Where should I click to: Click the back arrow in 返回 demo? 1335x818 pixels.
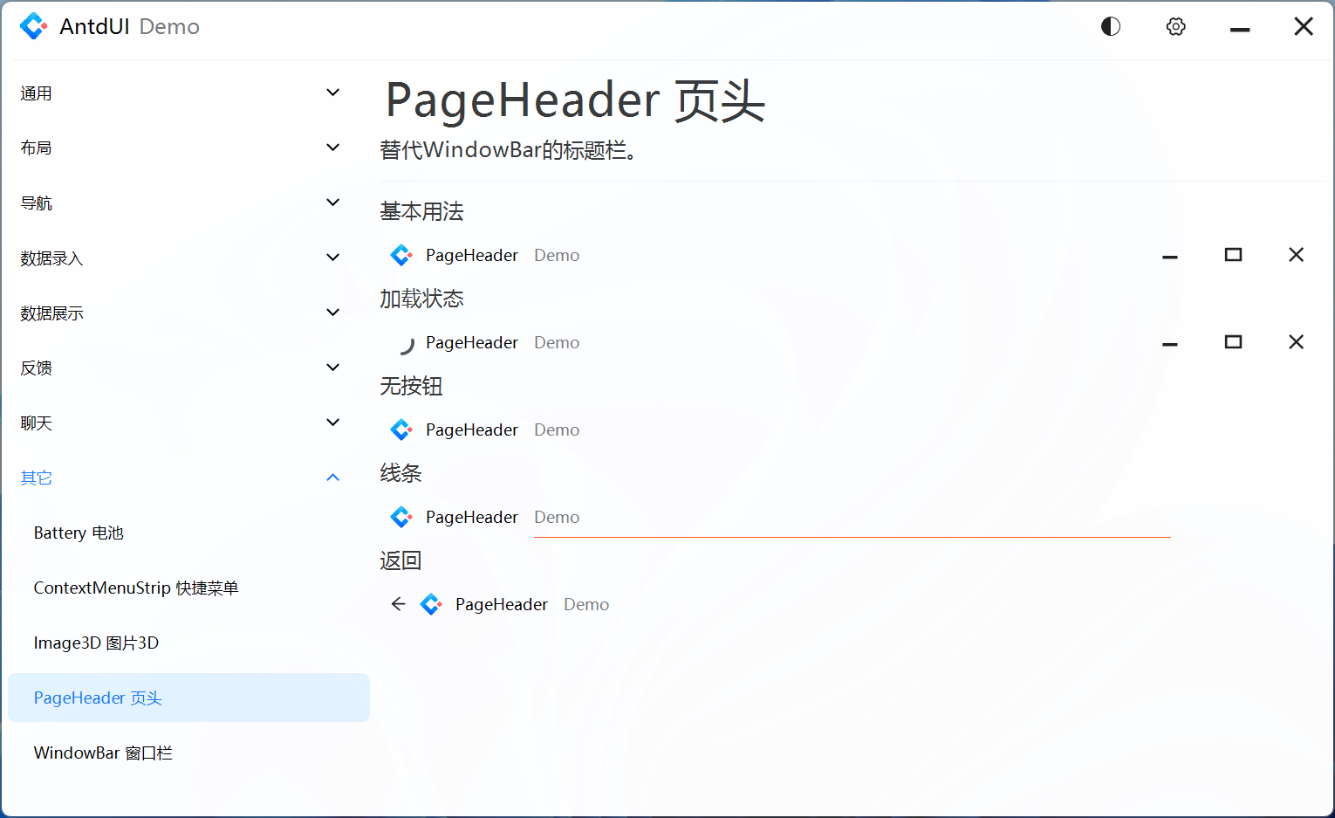(x=398, y=603)
